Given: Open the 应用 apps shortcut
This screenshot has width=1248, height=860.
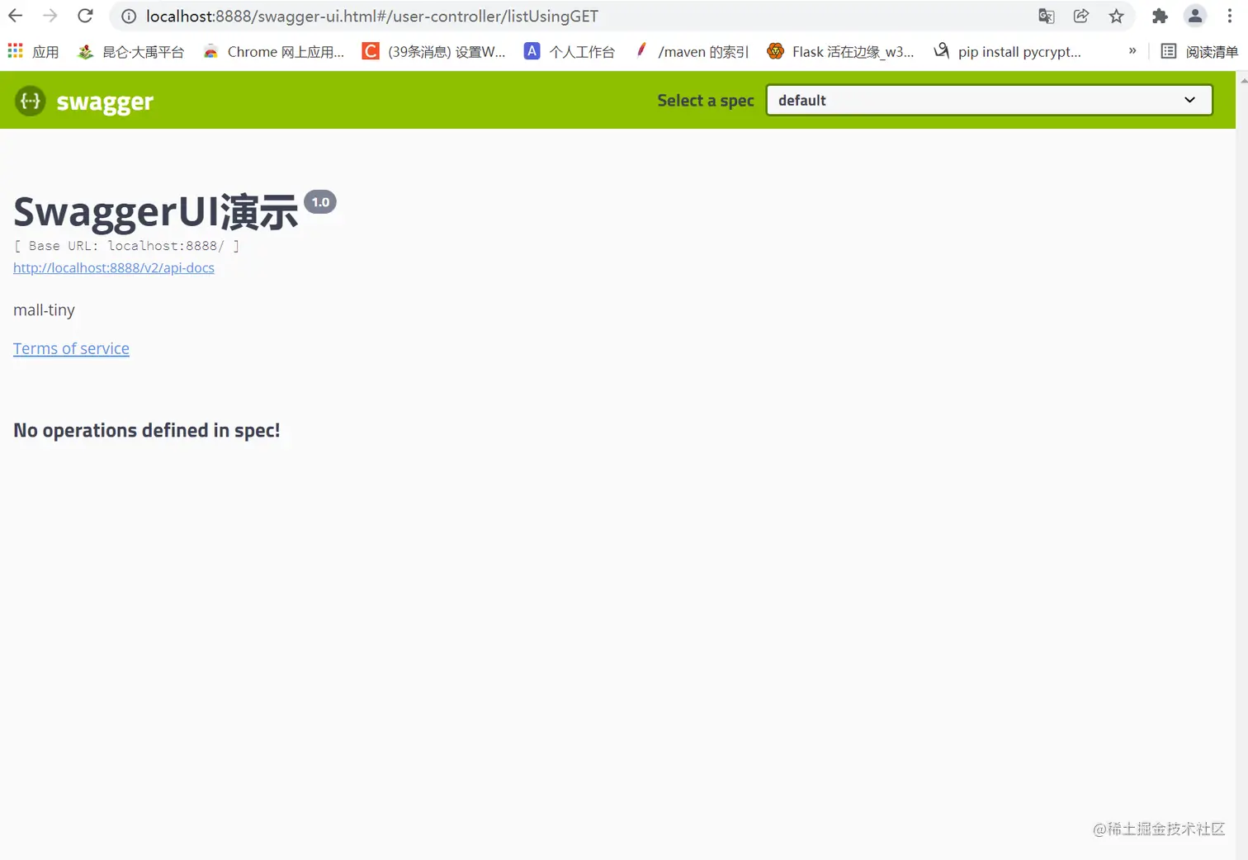Looking at the screenshot, I should coord(33,52).
